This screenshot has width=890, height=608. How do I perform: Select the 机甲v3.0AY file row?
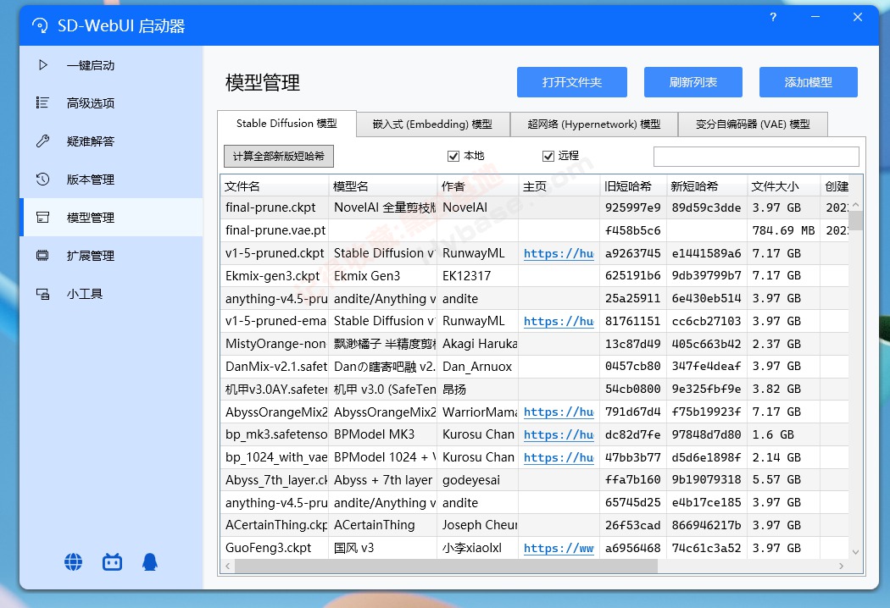[535, 389]
